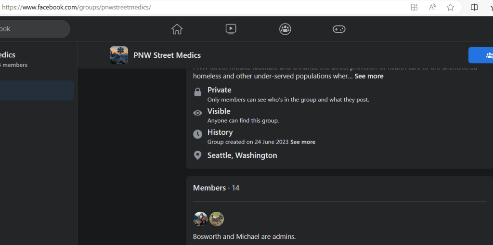493x245 pixels.
Task: Expand description with See more link
Action: pos(369,76)
